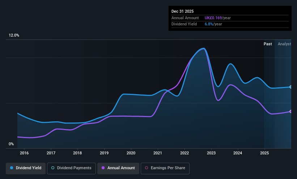
Task: Click the purple Annual Amount endpoint marker
Action: (291, 112)
